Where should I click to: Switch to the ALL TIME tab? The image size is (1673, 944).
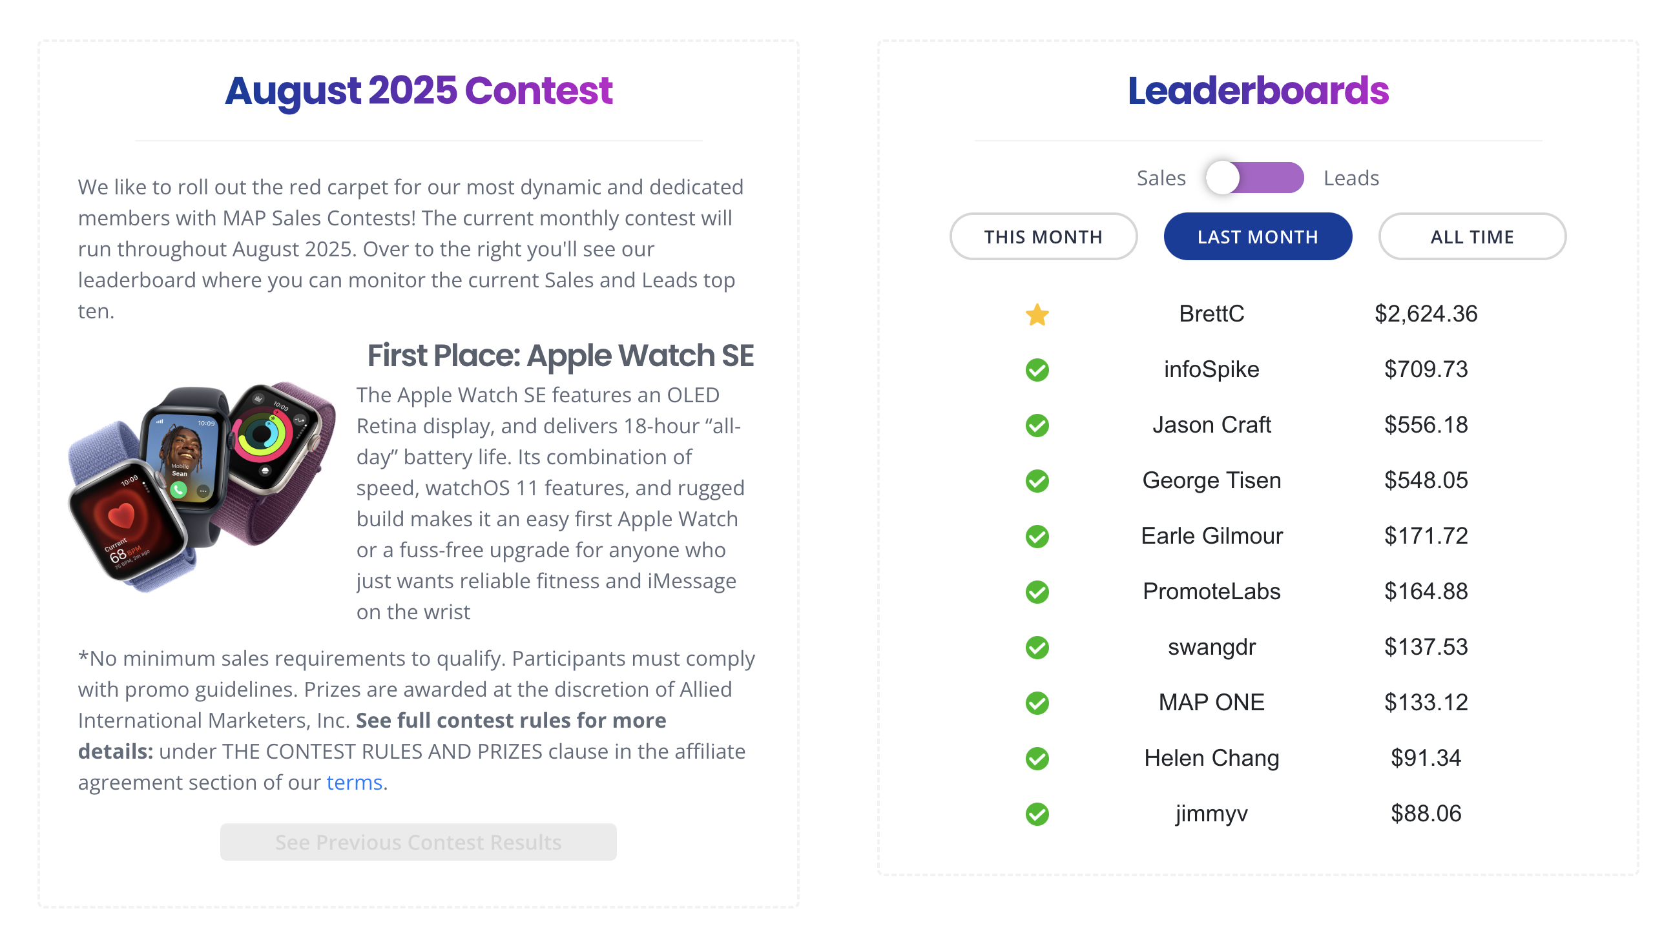[x=1471, y=237]
